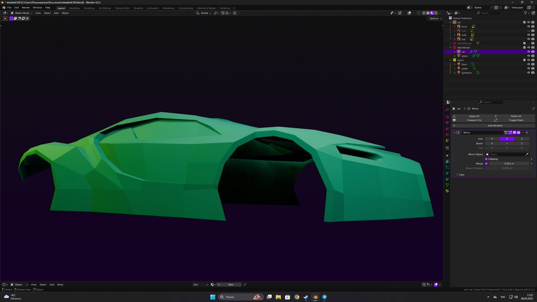Enable Z axis in the Axis row
Viewport: 537px width, 302px height.
point(521,139)
